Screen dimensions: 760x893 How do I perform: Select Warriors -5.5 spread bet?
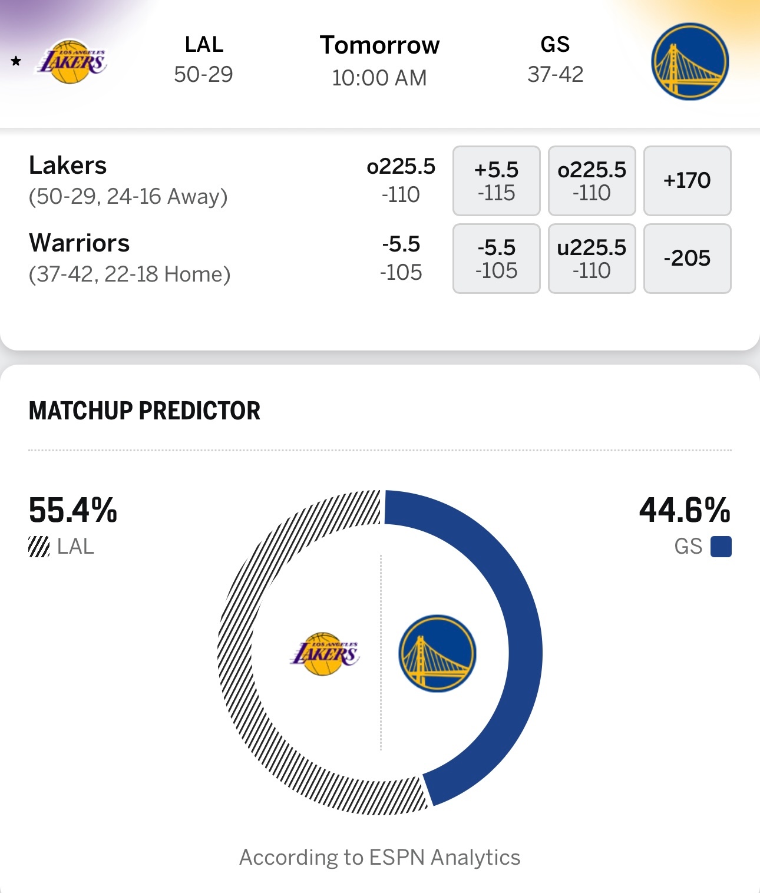(496, 259)
